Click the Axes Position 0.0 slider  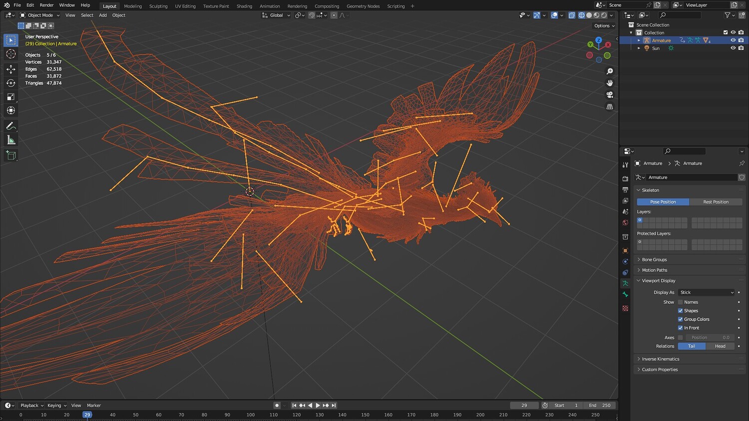click(710, 338)
